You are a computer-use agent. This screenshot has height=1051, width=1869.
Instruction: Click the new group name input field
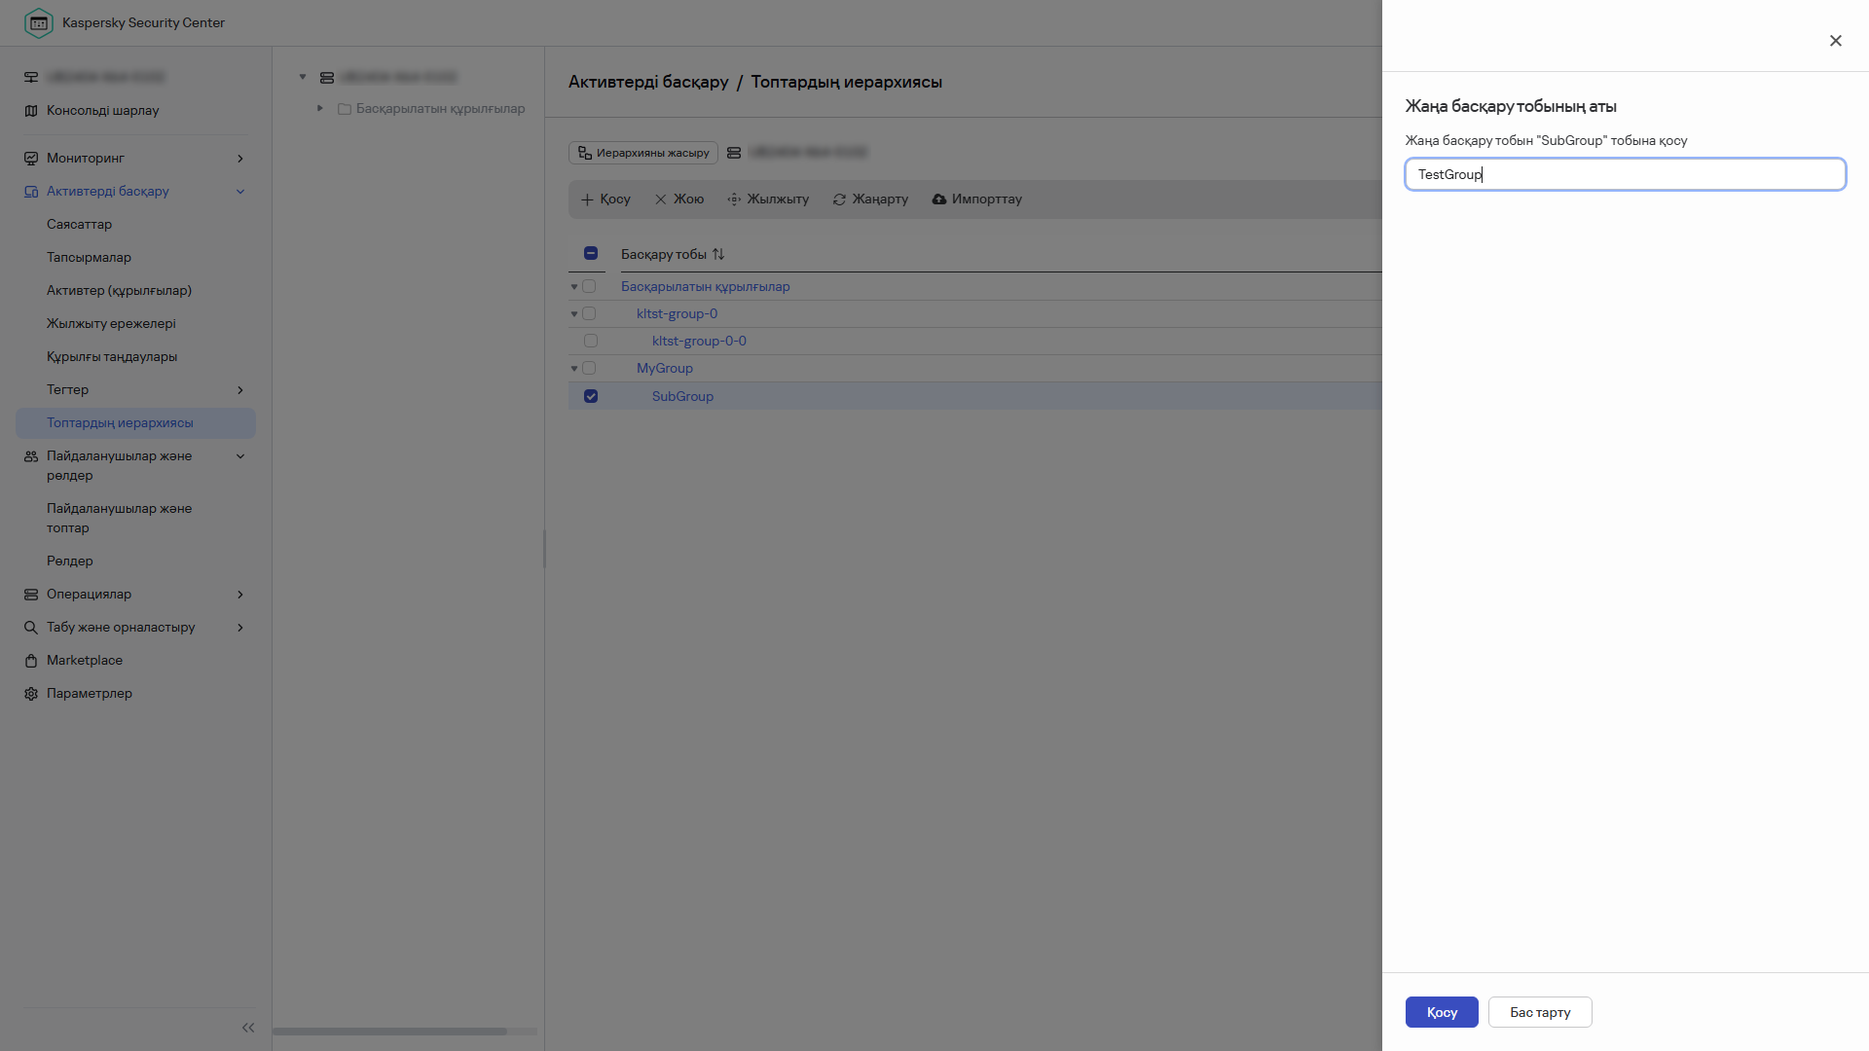pyautogui.click(x=1625, y=174)
